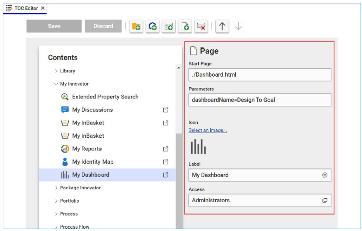Click the move down arrow icon
The width and height of the screenshot is (362, 231).
pyautogui.click(x=238, y=27)
